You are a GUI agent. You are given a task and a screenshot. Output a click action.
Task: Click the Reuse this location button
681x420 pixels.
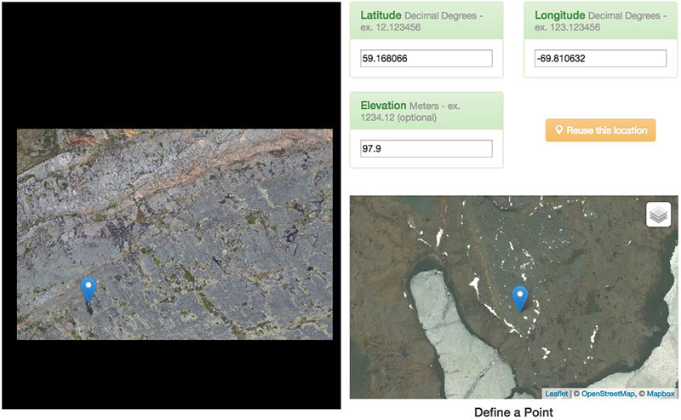tap(600, 130)
